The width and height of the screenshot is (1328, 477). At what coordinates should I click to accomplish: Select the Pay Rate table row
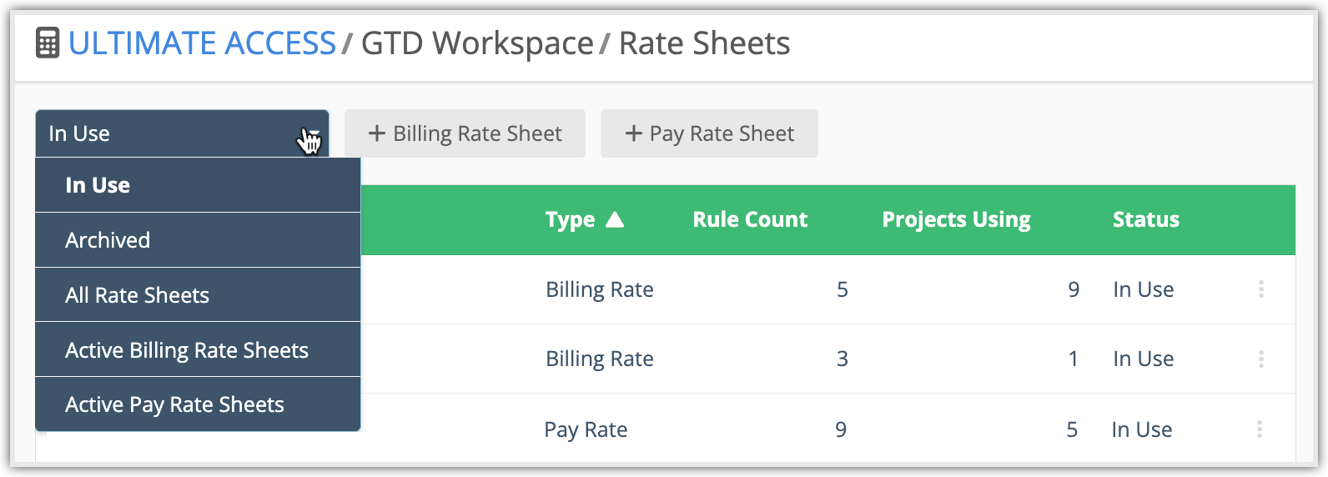coord(586,429)
